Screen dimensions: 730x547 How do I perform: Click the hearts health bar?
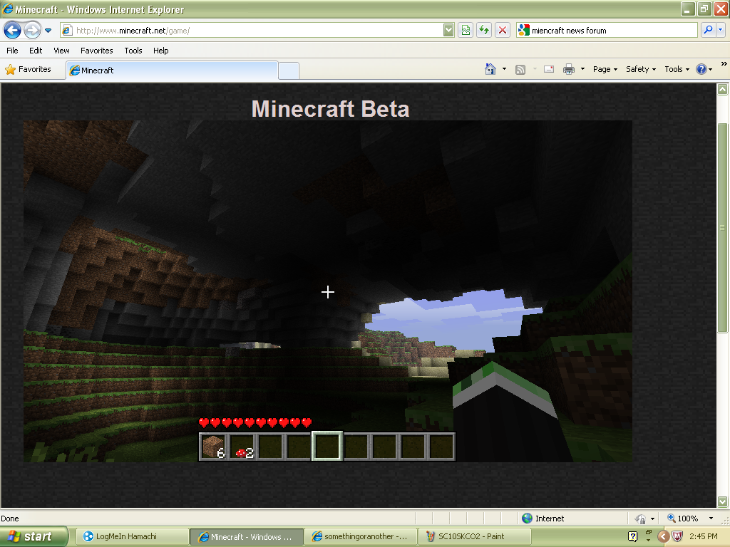point(255,423)
